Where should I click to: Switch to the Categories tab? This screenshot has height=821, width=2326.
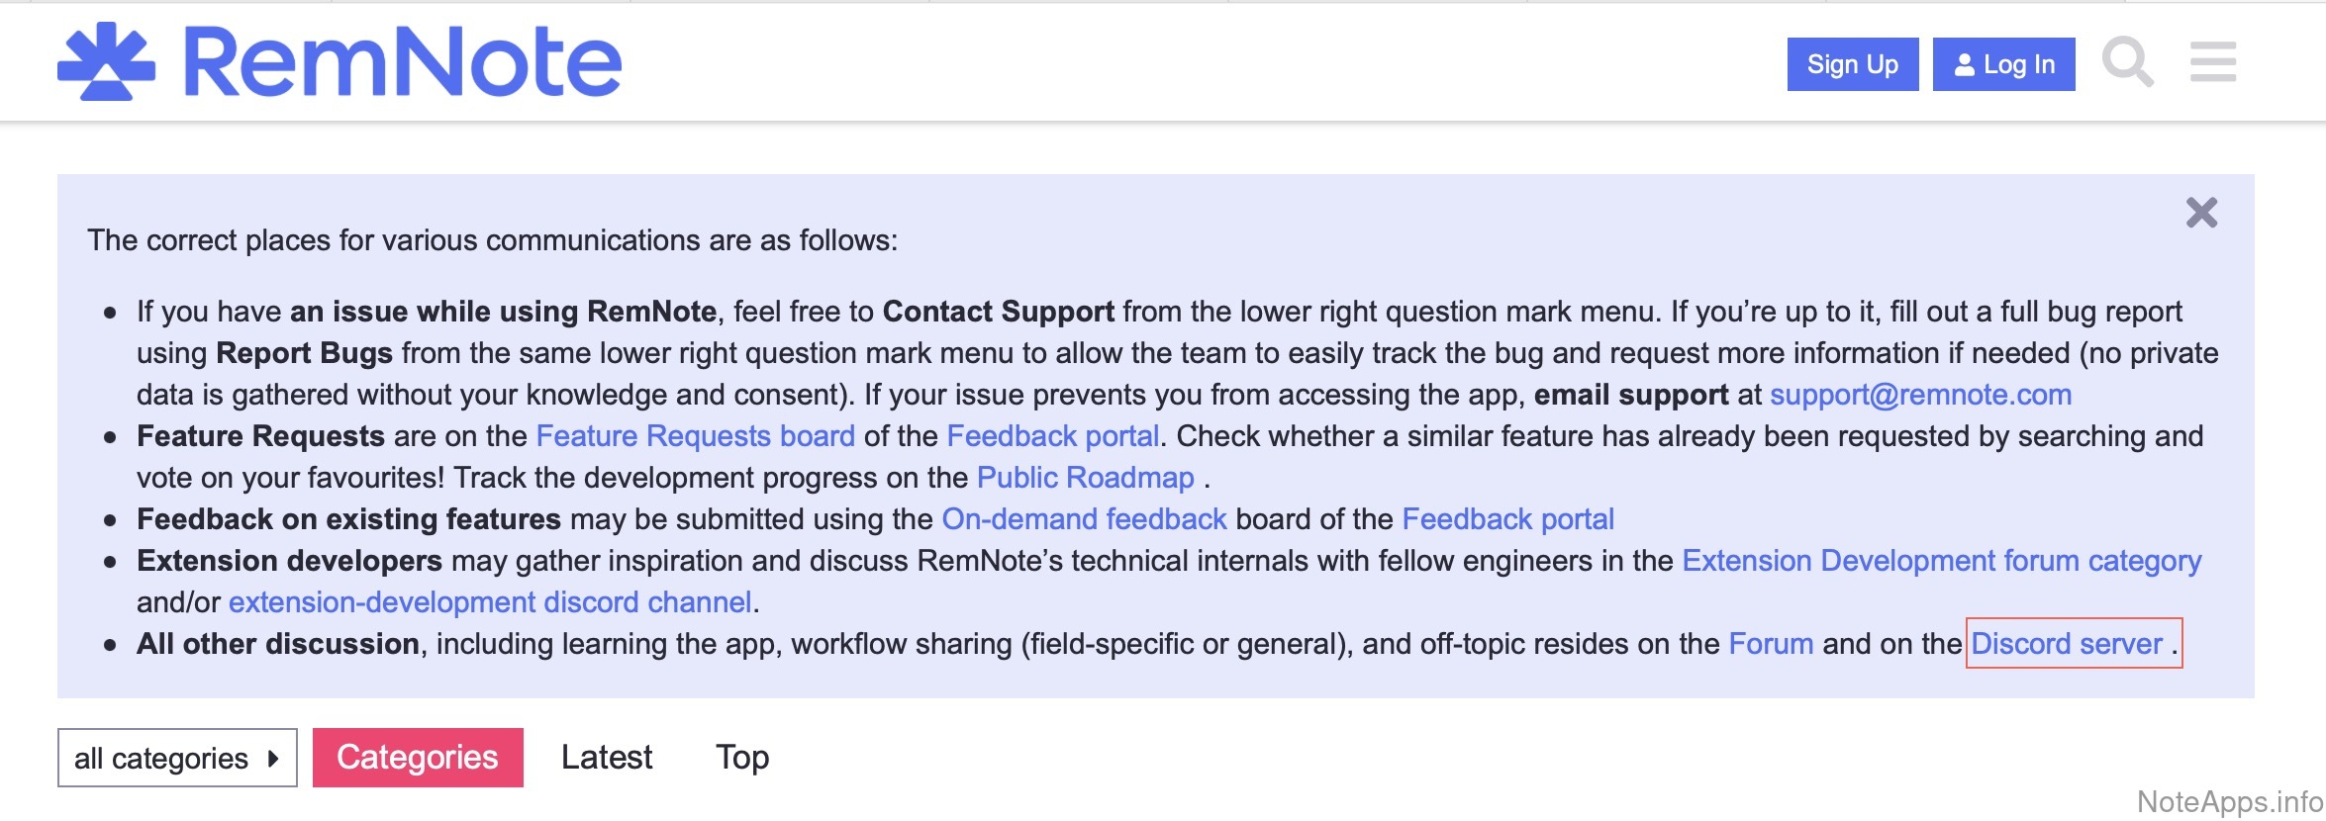click(418, 758)
